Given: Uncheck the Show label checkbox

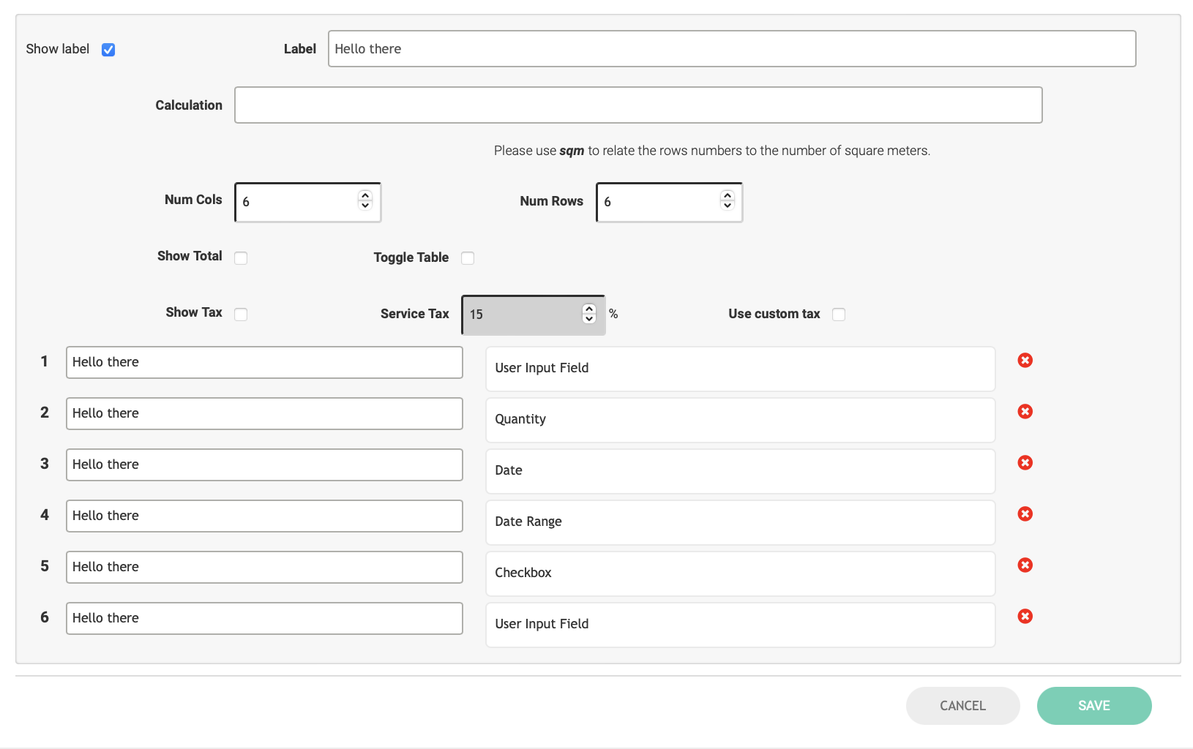Looking at the screenshot, I should click(x=108, y=50).
